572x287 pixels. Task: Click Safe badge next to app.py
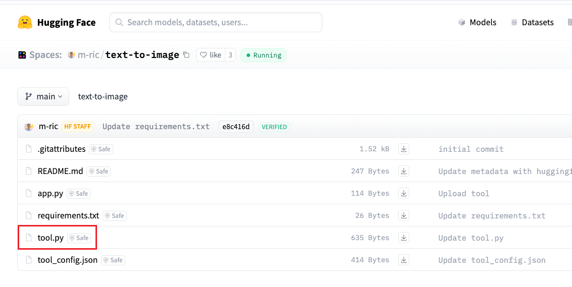tap(78, 193)
